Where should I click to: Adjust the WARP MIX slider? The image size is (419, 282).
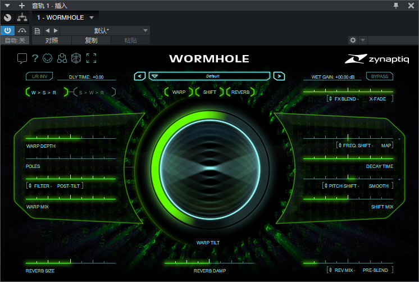tap(71, 199)
